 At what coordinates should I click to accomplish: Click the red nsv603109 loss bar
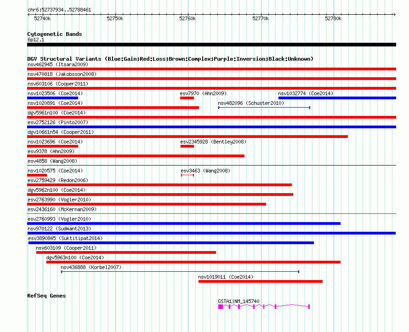tap(126, 252)
